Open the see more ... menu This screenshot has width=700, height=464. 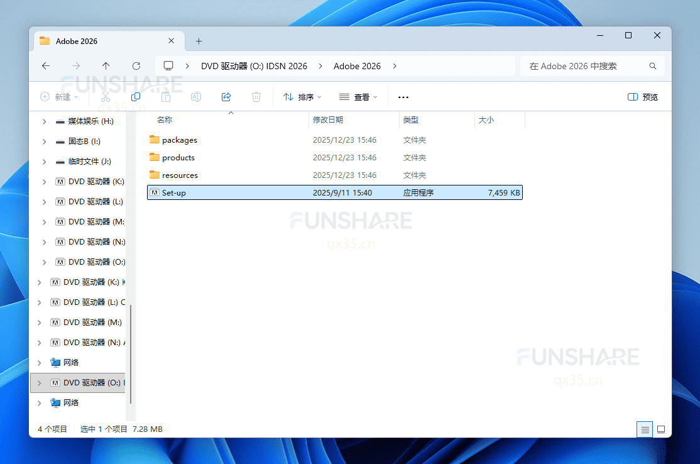pos(403,97)
